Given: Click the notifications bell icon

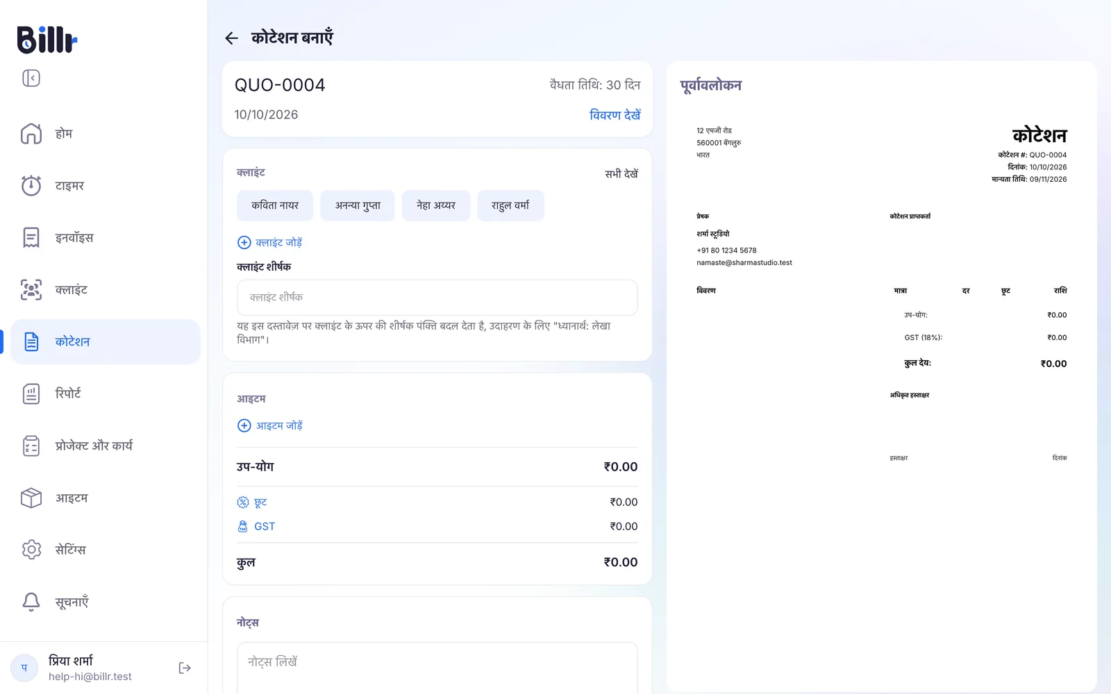Looking at the screenshot, I should pos(31,602).
